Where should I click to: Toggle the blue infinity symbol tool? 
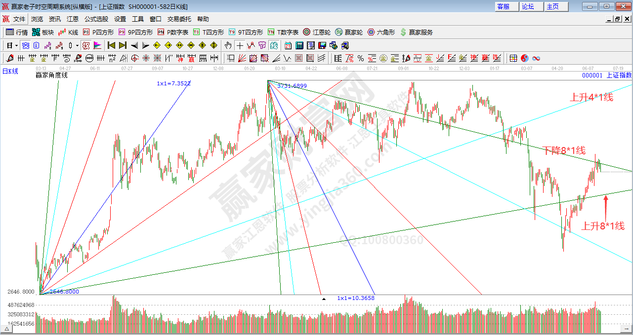point(536,58)
